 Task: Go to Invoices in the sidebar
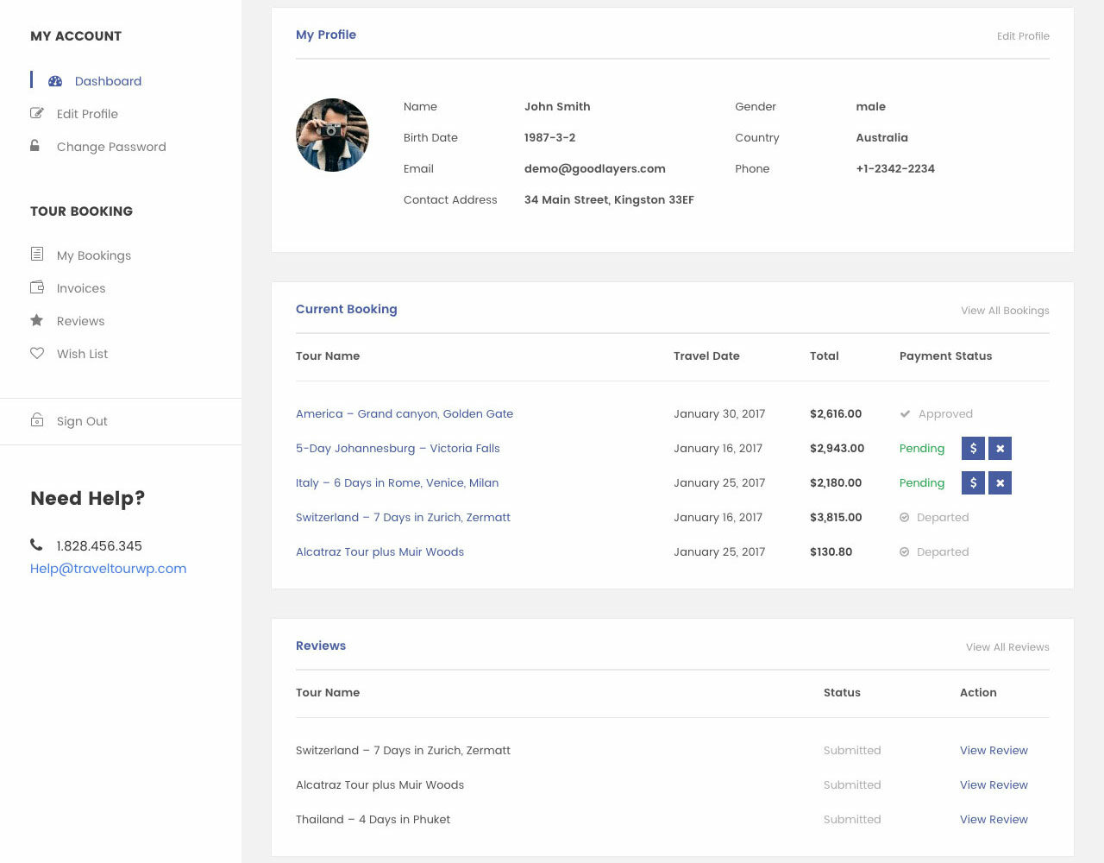coord(81,288)
